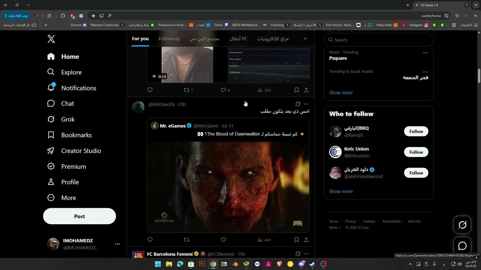Click the Search input field
This screenshot has width=481, height=270.
[x=379, y=40]
